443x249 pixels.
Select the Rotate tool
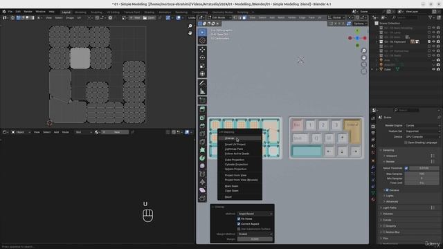pyautogui.click(x=202, y=58)
